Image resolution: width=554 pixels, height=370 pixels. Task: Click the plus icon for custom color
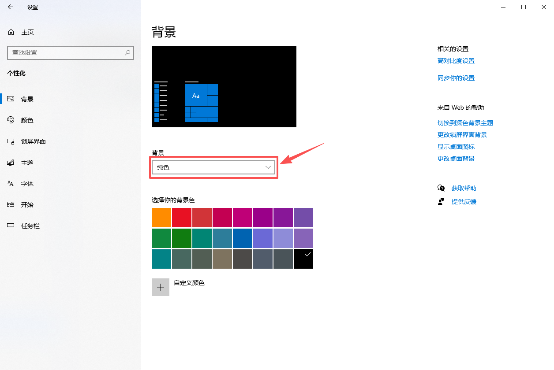[161, 287]
